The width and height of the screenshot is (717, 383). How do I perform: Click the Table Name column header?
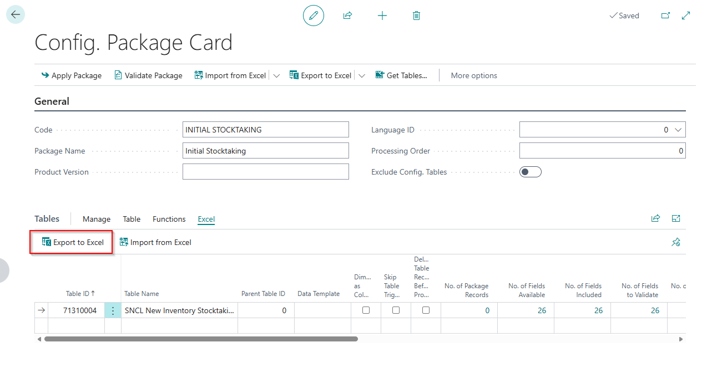click(x=142, y=294)
